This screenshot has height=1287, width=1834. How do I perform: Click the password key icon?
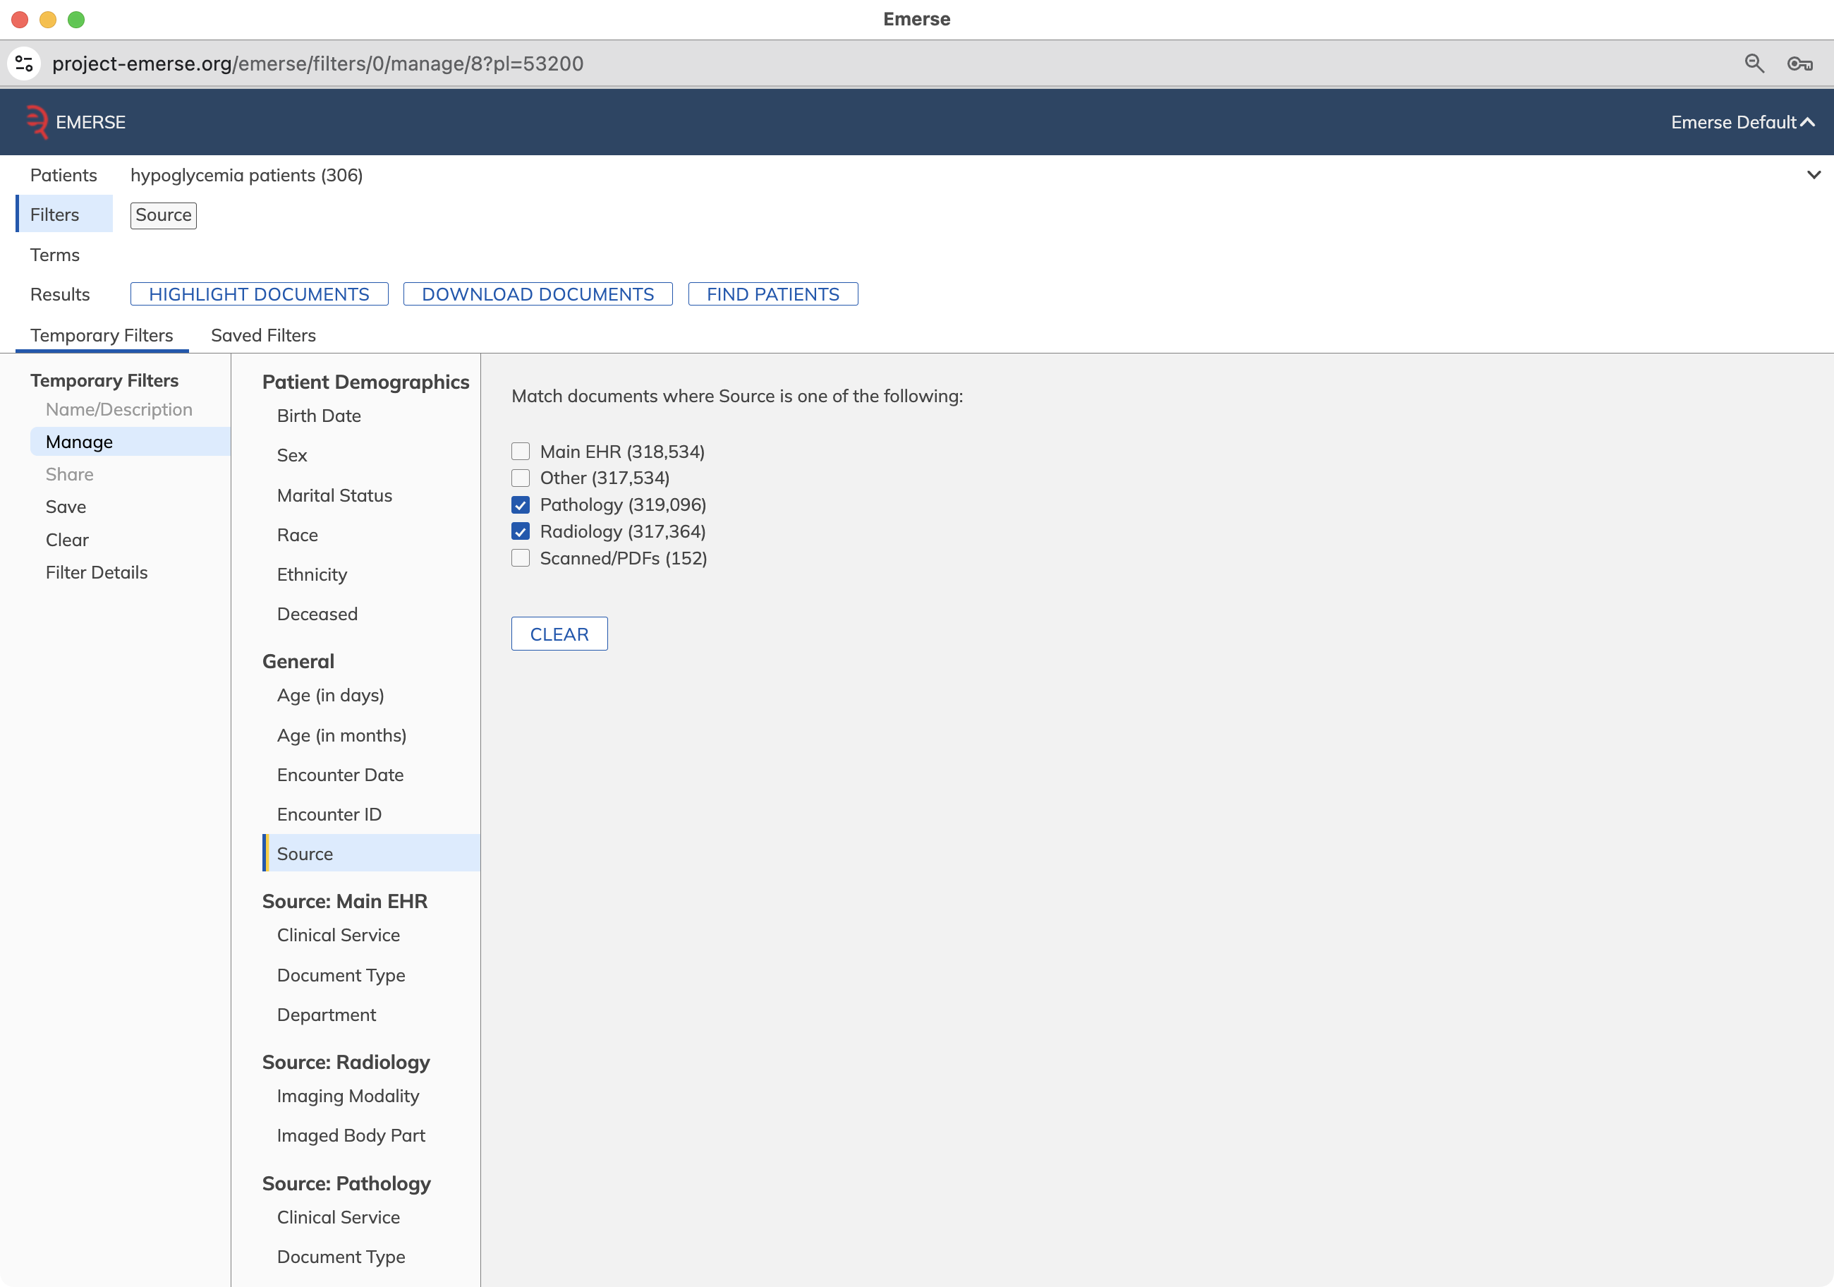click(1799, 63)
